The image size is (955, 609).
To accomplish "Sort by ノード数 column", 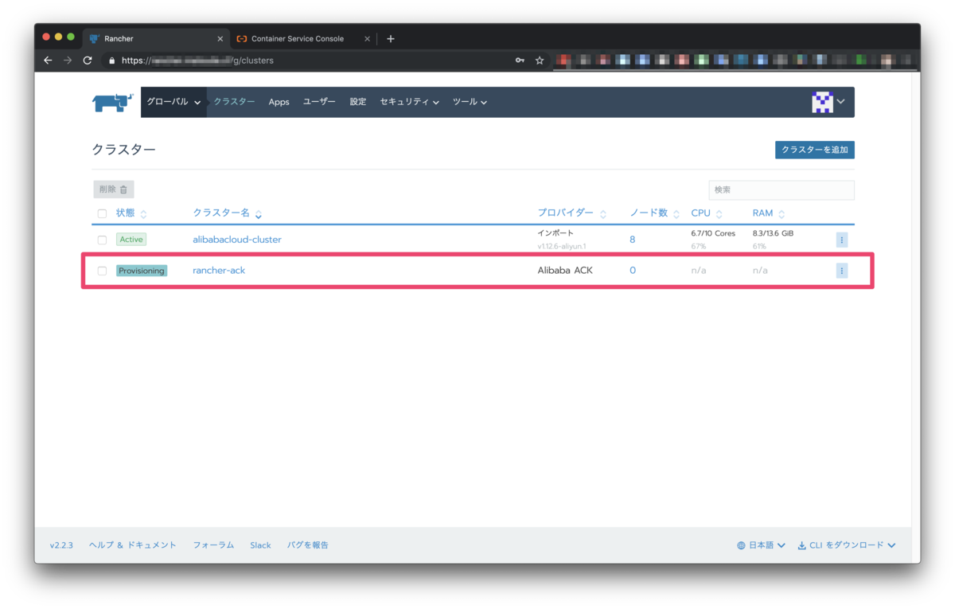I will 655,213.
